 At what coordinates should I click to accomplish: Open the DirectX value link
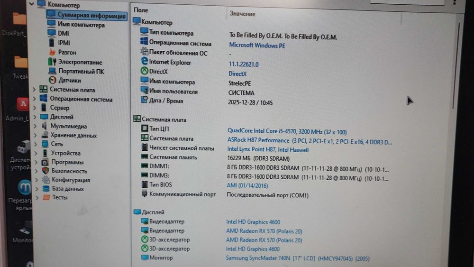pos(237,74)
